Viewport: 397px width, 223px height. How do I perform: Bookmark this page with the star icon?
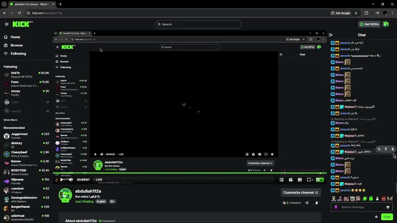click(x=356, y=13)
